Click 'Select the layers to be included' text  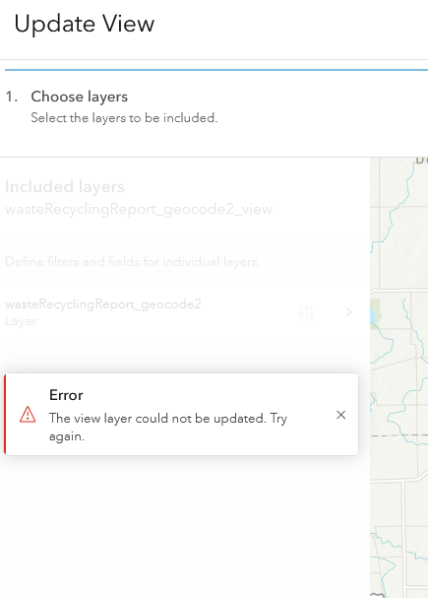tap(124, 118)
